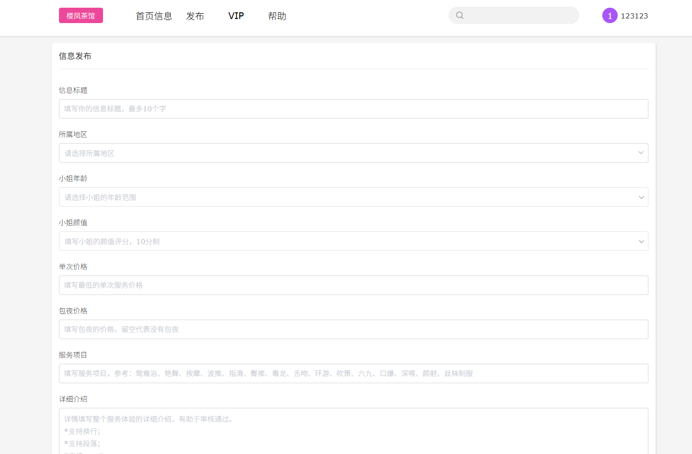Click into the 信息标题 text field
The width and height of the screenshot is (692, 454).
[x=353, y=109]
